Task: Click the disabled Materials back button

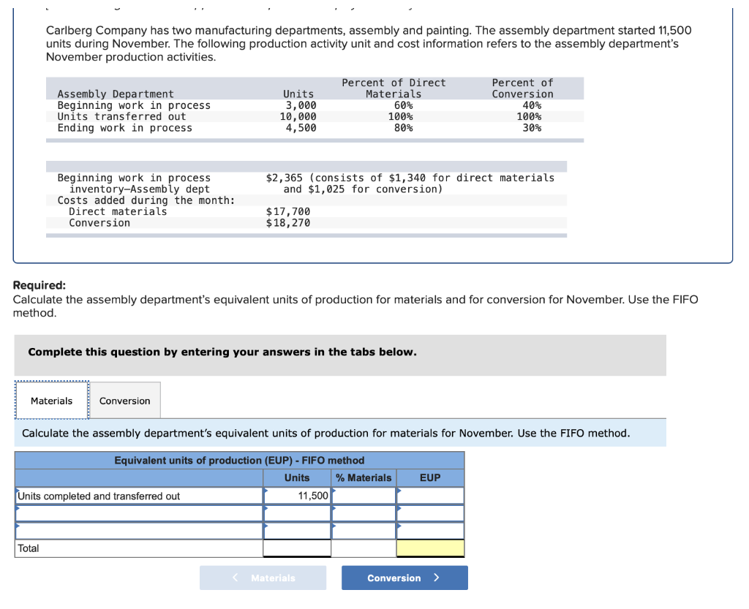Action: click(x=263, y=578)
